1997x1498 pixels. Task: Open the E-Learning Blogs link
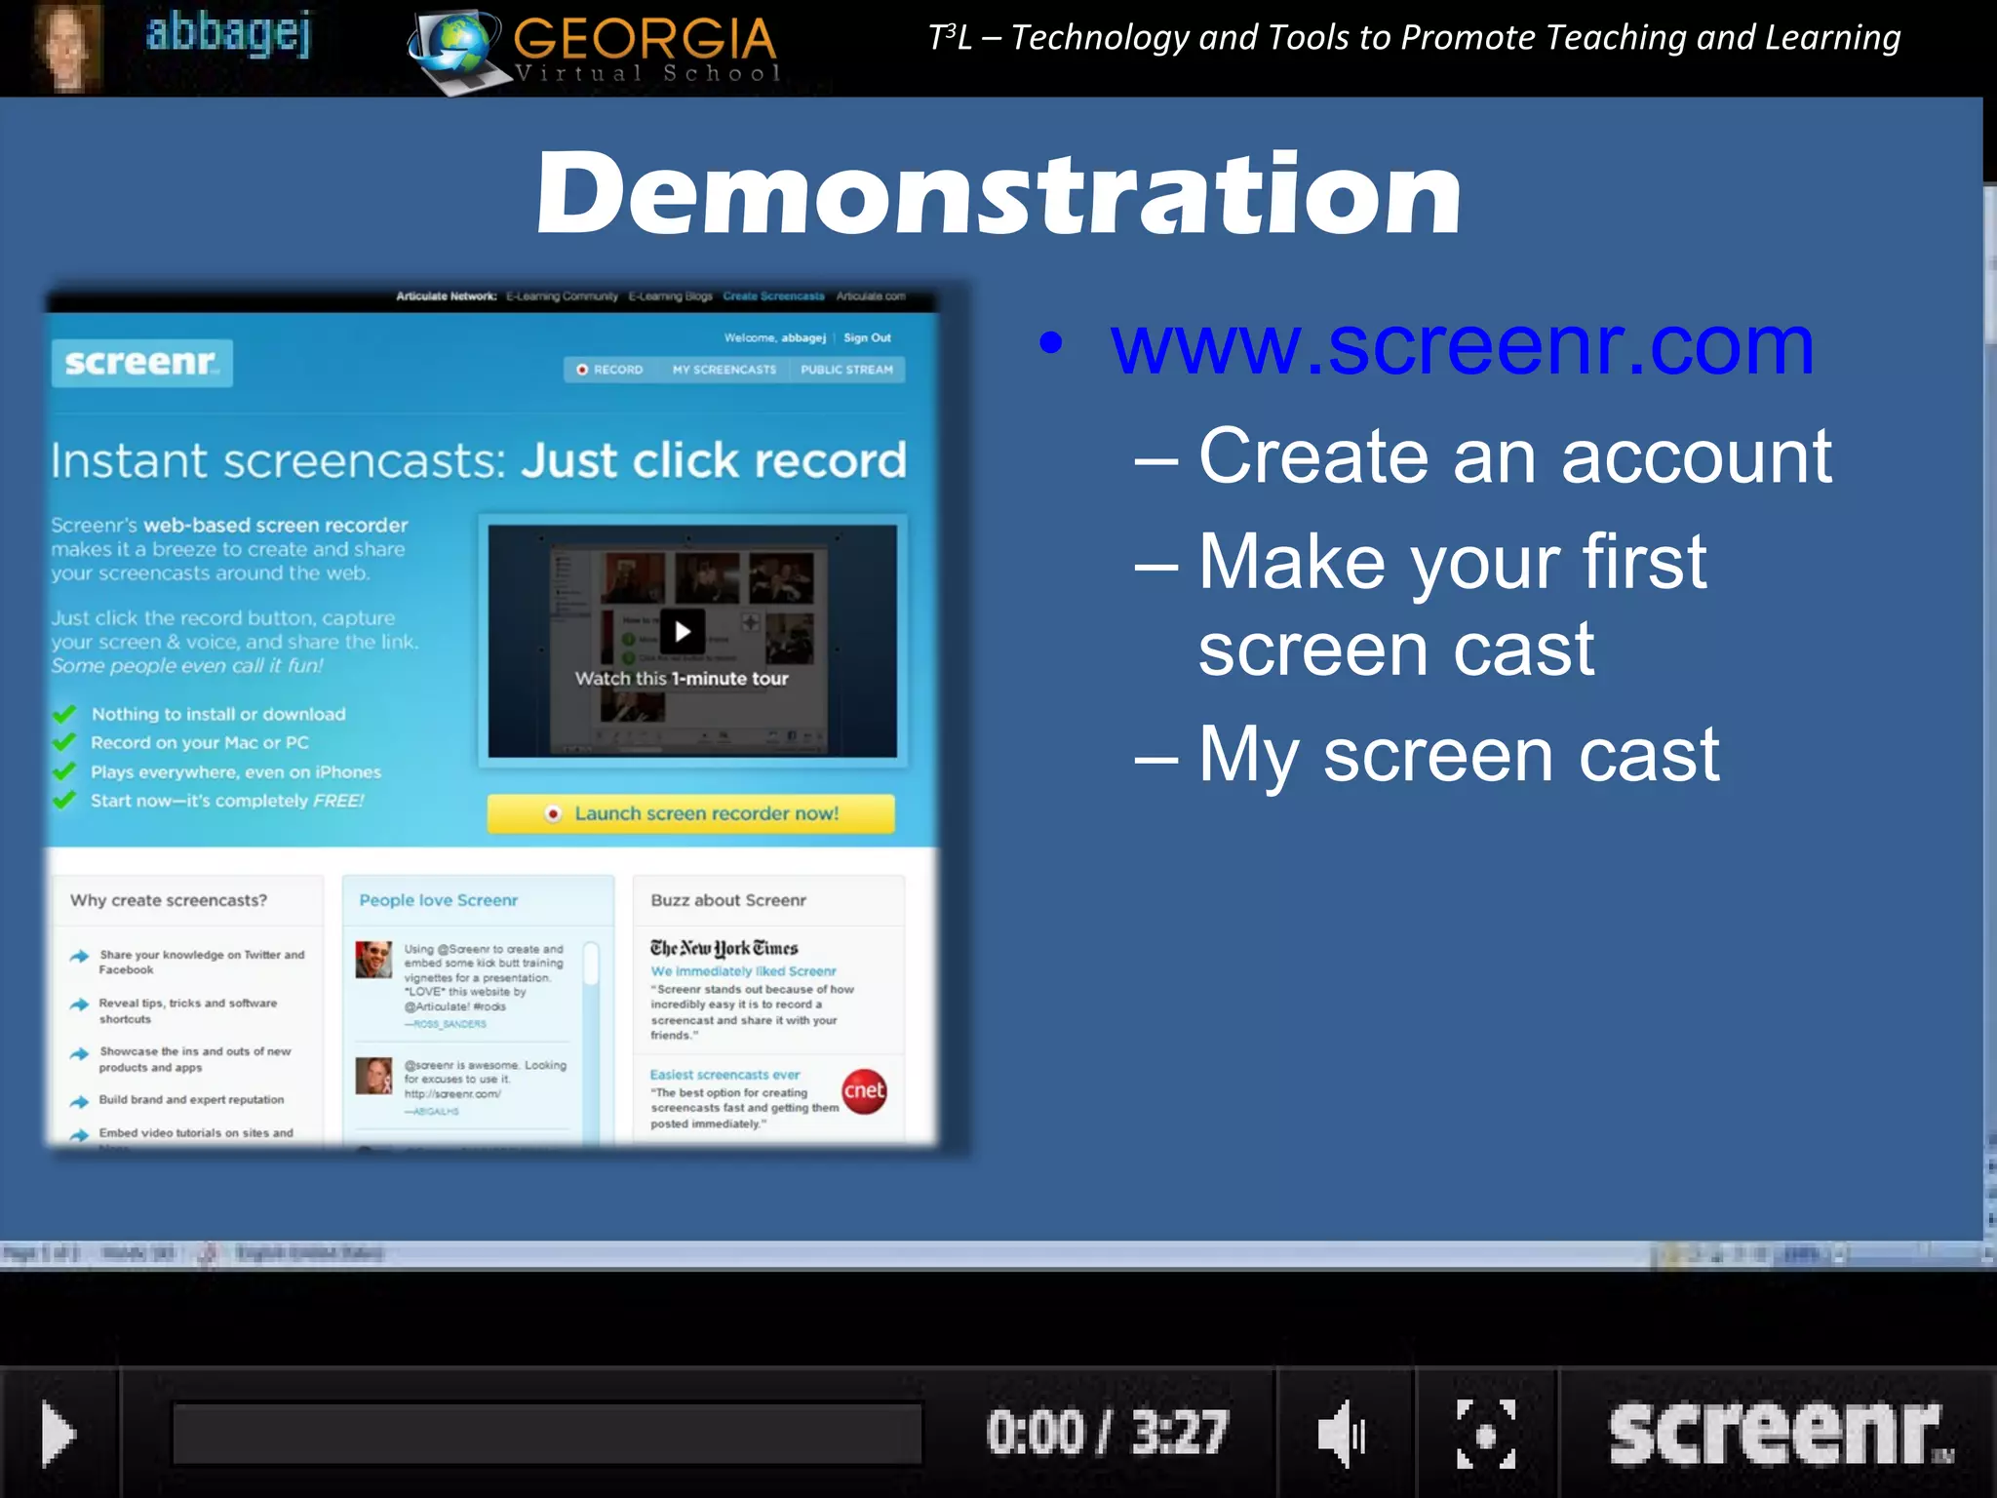point(670,296)
